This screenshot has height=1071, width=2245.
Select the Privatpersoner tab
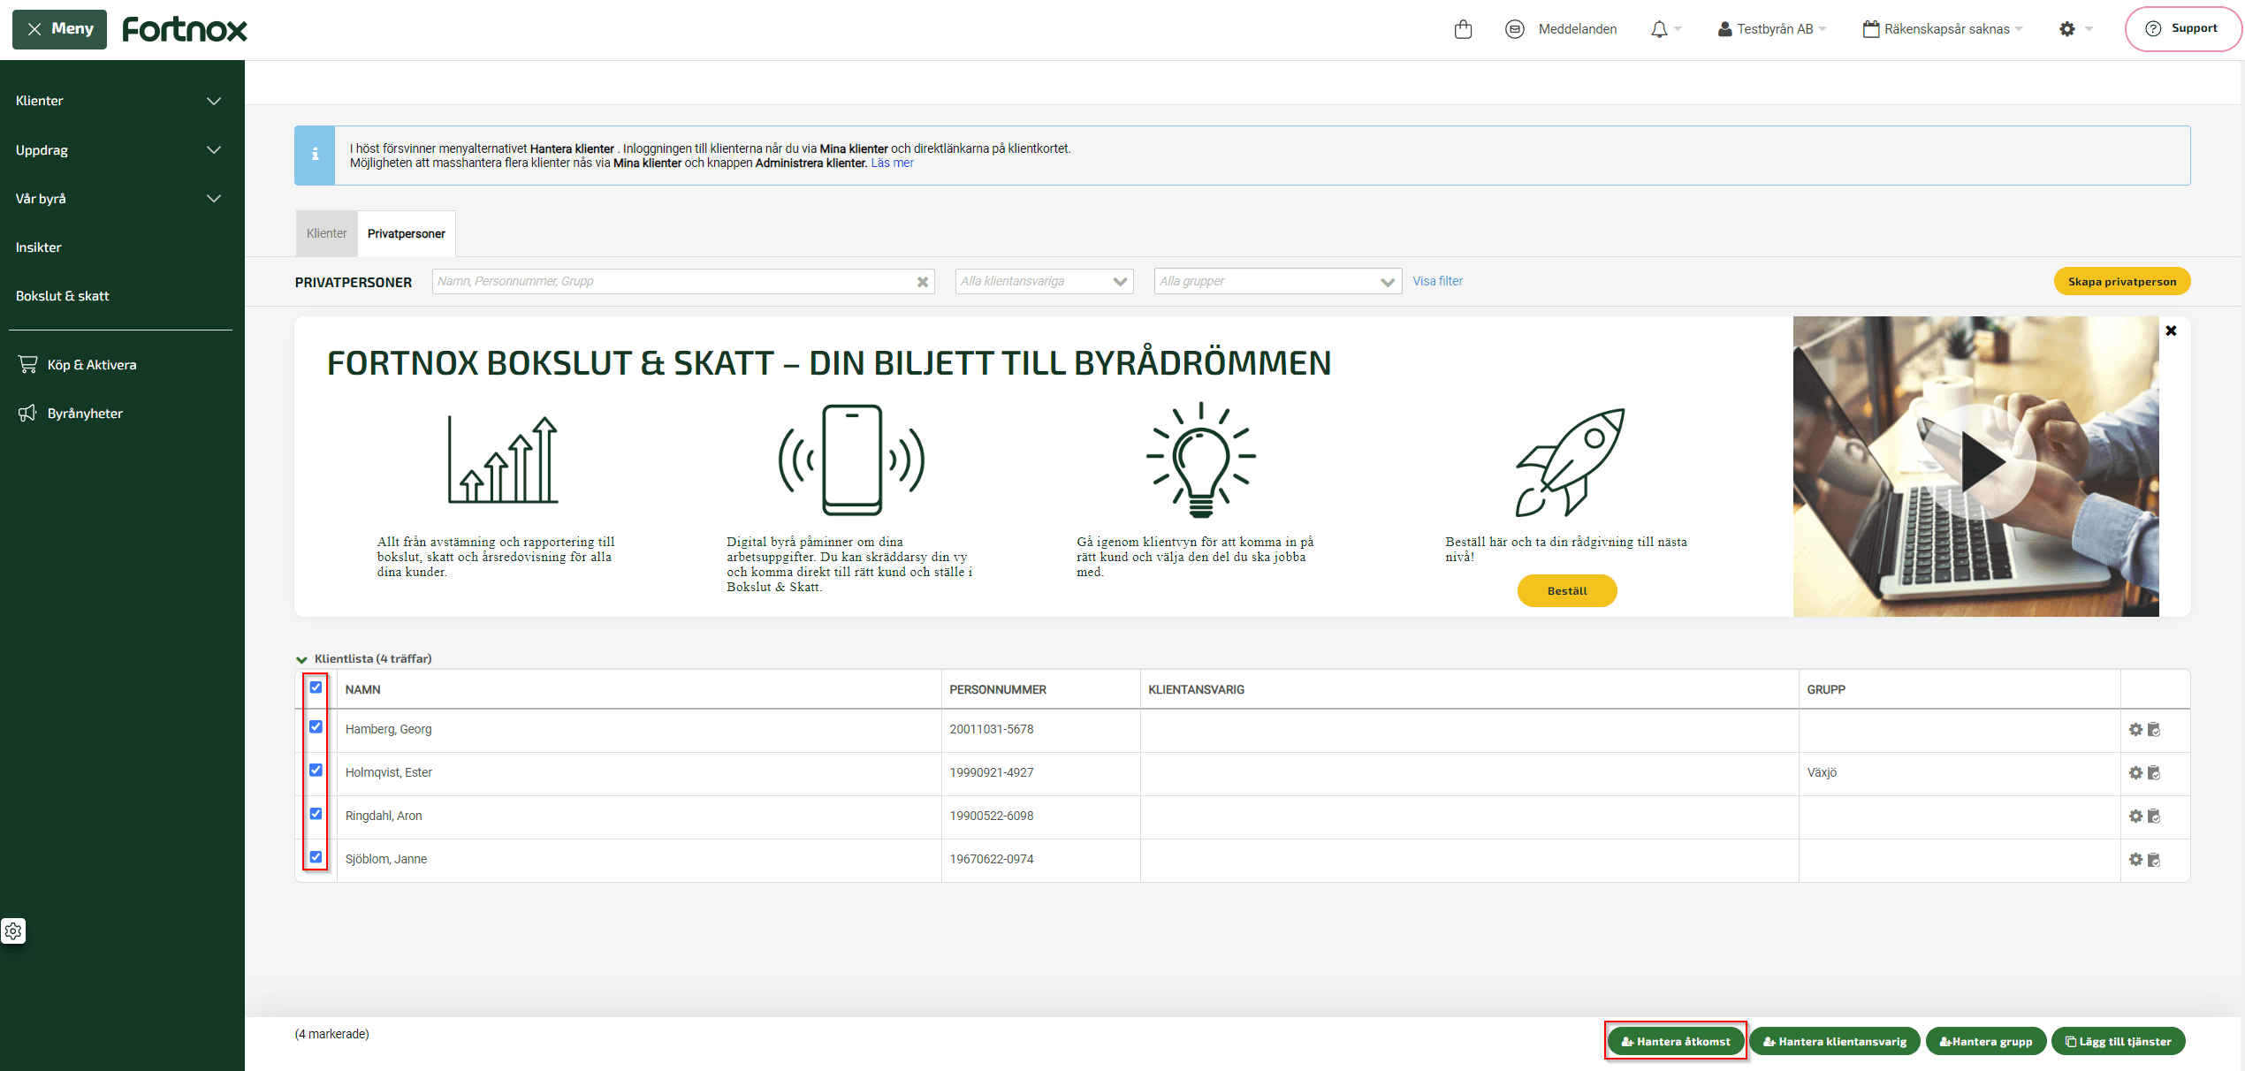407,234
